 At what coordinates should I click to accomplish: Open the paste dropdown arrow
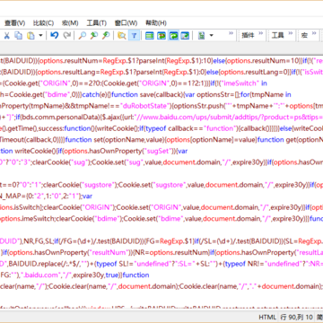(x=40, y=36)
